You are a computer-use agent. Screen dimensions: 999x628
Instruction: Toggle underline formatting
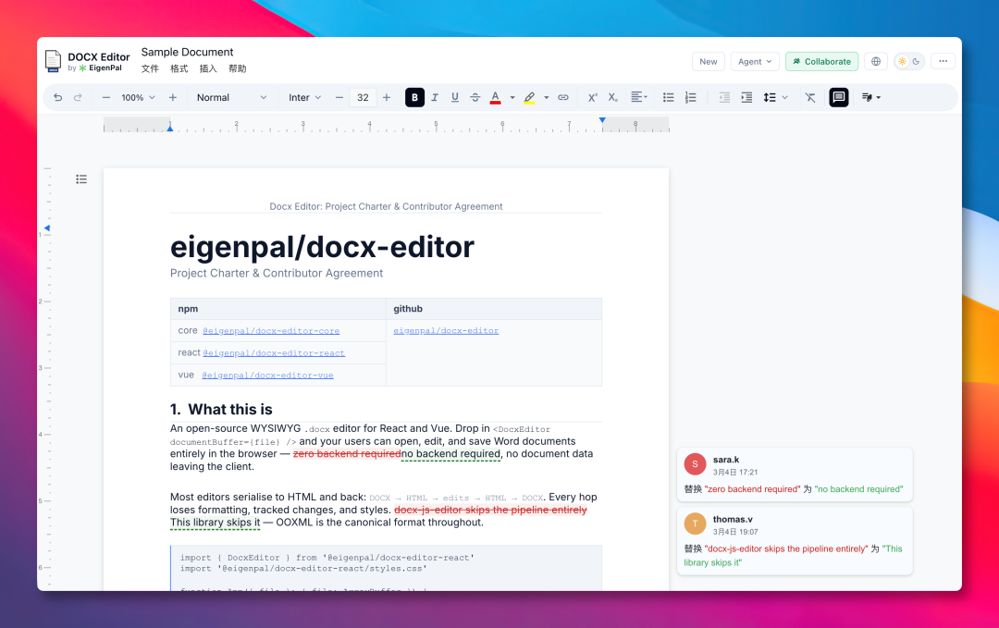point(455,97)
